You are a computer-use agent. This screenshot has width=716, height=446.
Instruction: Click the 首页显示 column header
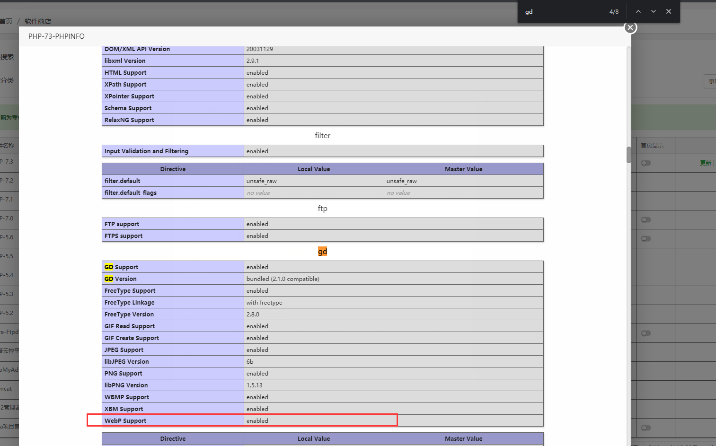(x=652, y=146)
